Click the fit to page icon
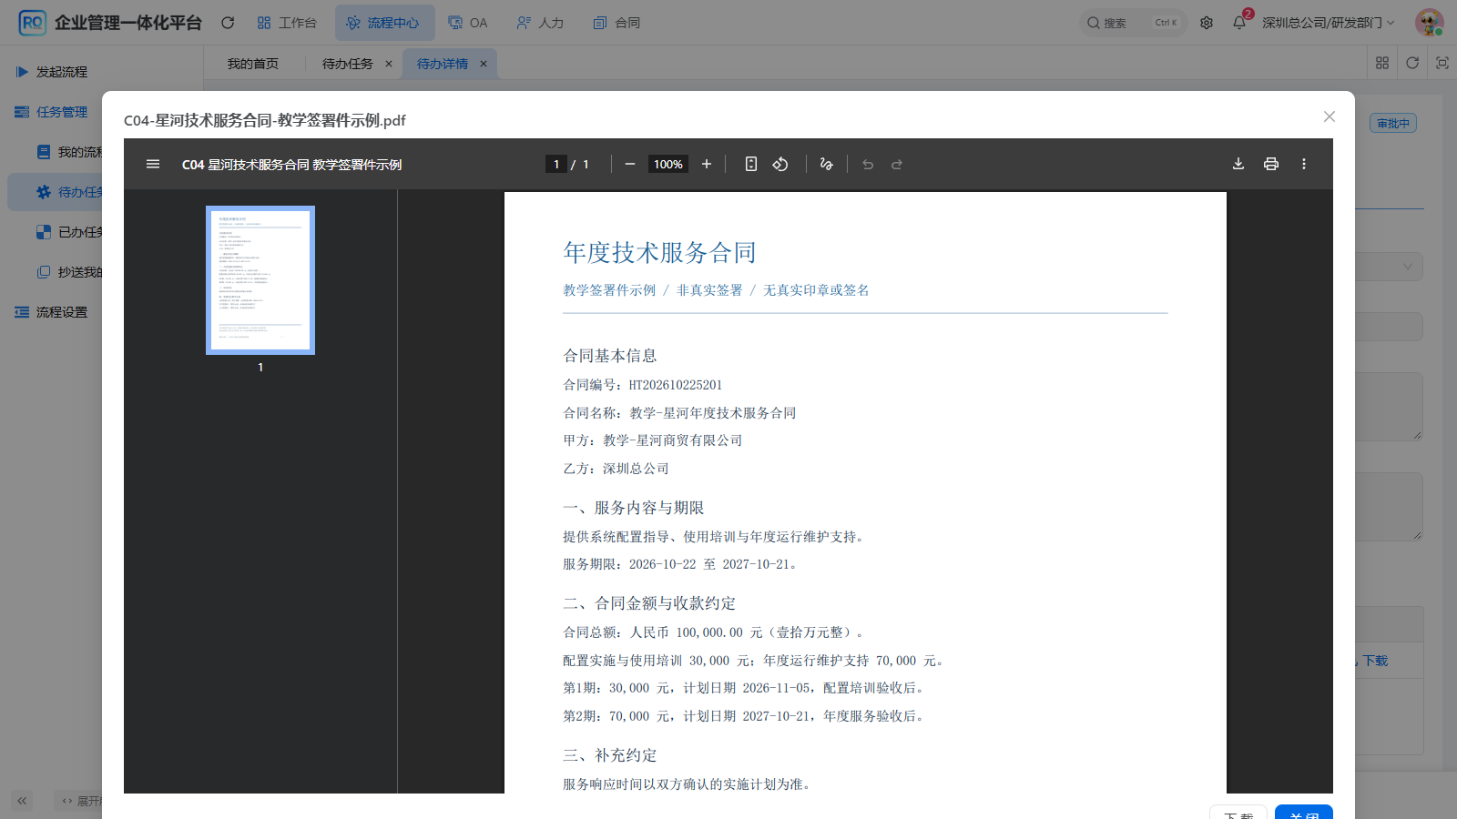This screenshot has width=1457, height=819. (750, 164)
